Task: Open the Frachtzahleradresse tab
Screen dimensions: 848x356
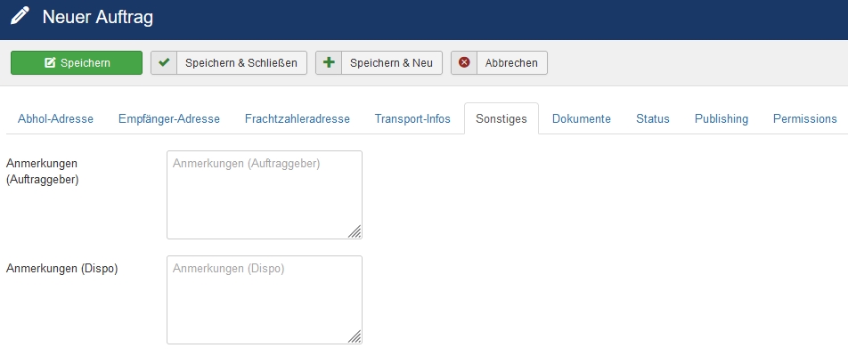Action: 298,119
